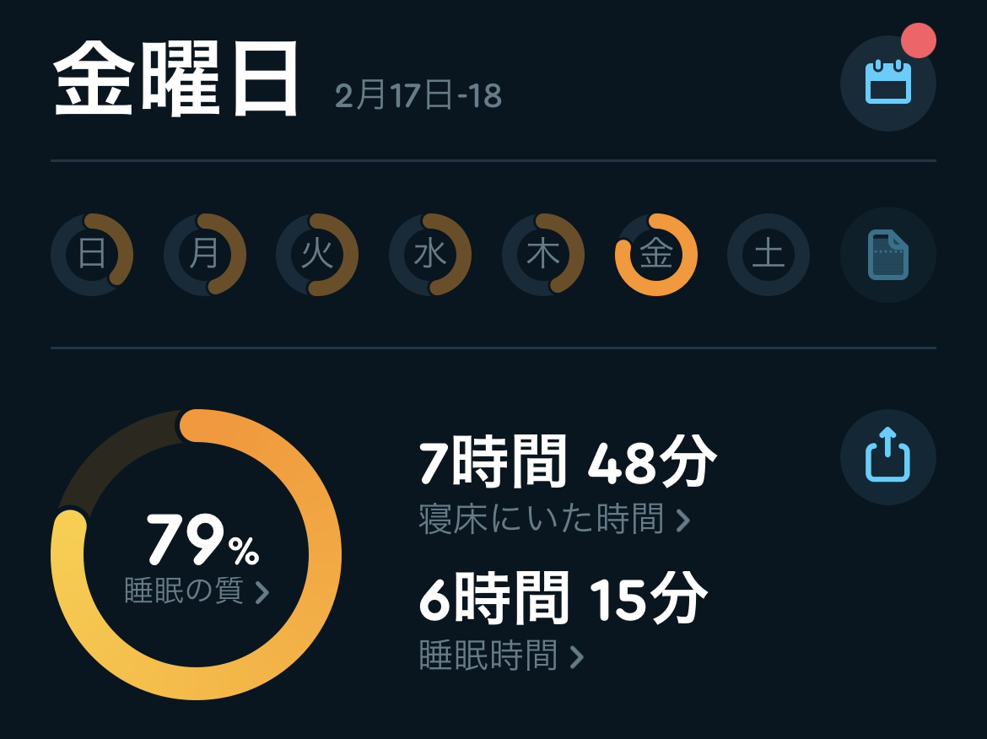This screenshot has height=739, width=987.
Task: Open the 寝床にいた時間 details link
Action: coord(542,520)
